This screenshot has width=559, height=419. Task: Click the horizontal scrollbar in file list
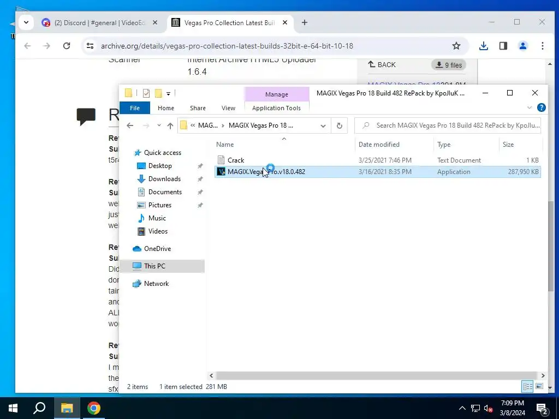pos(377,375)
